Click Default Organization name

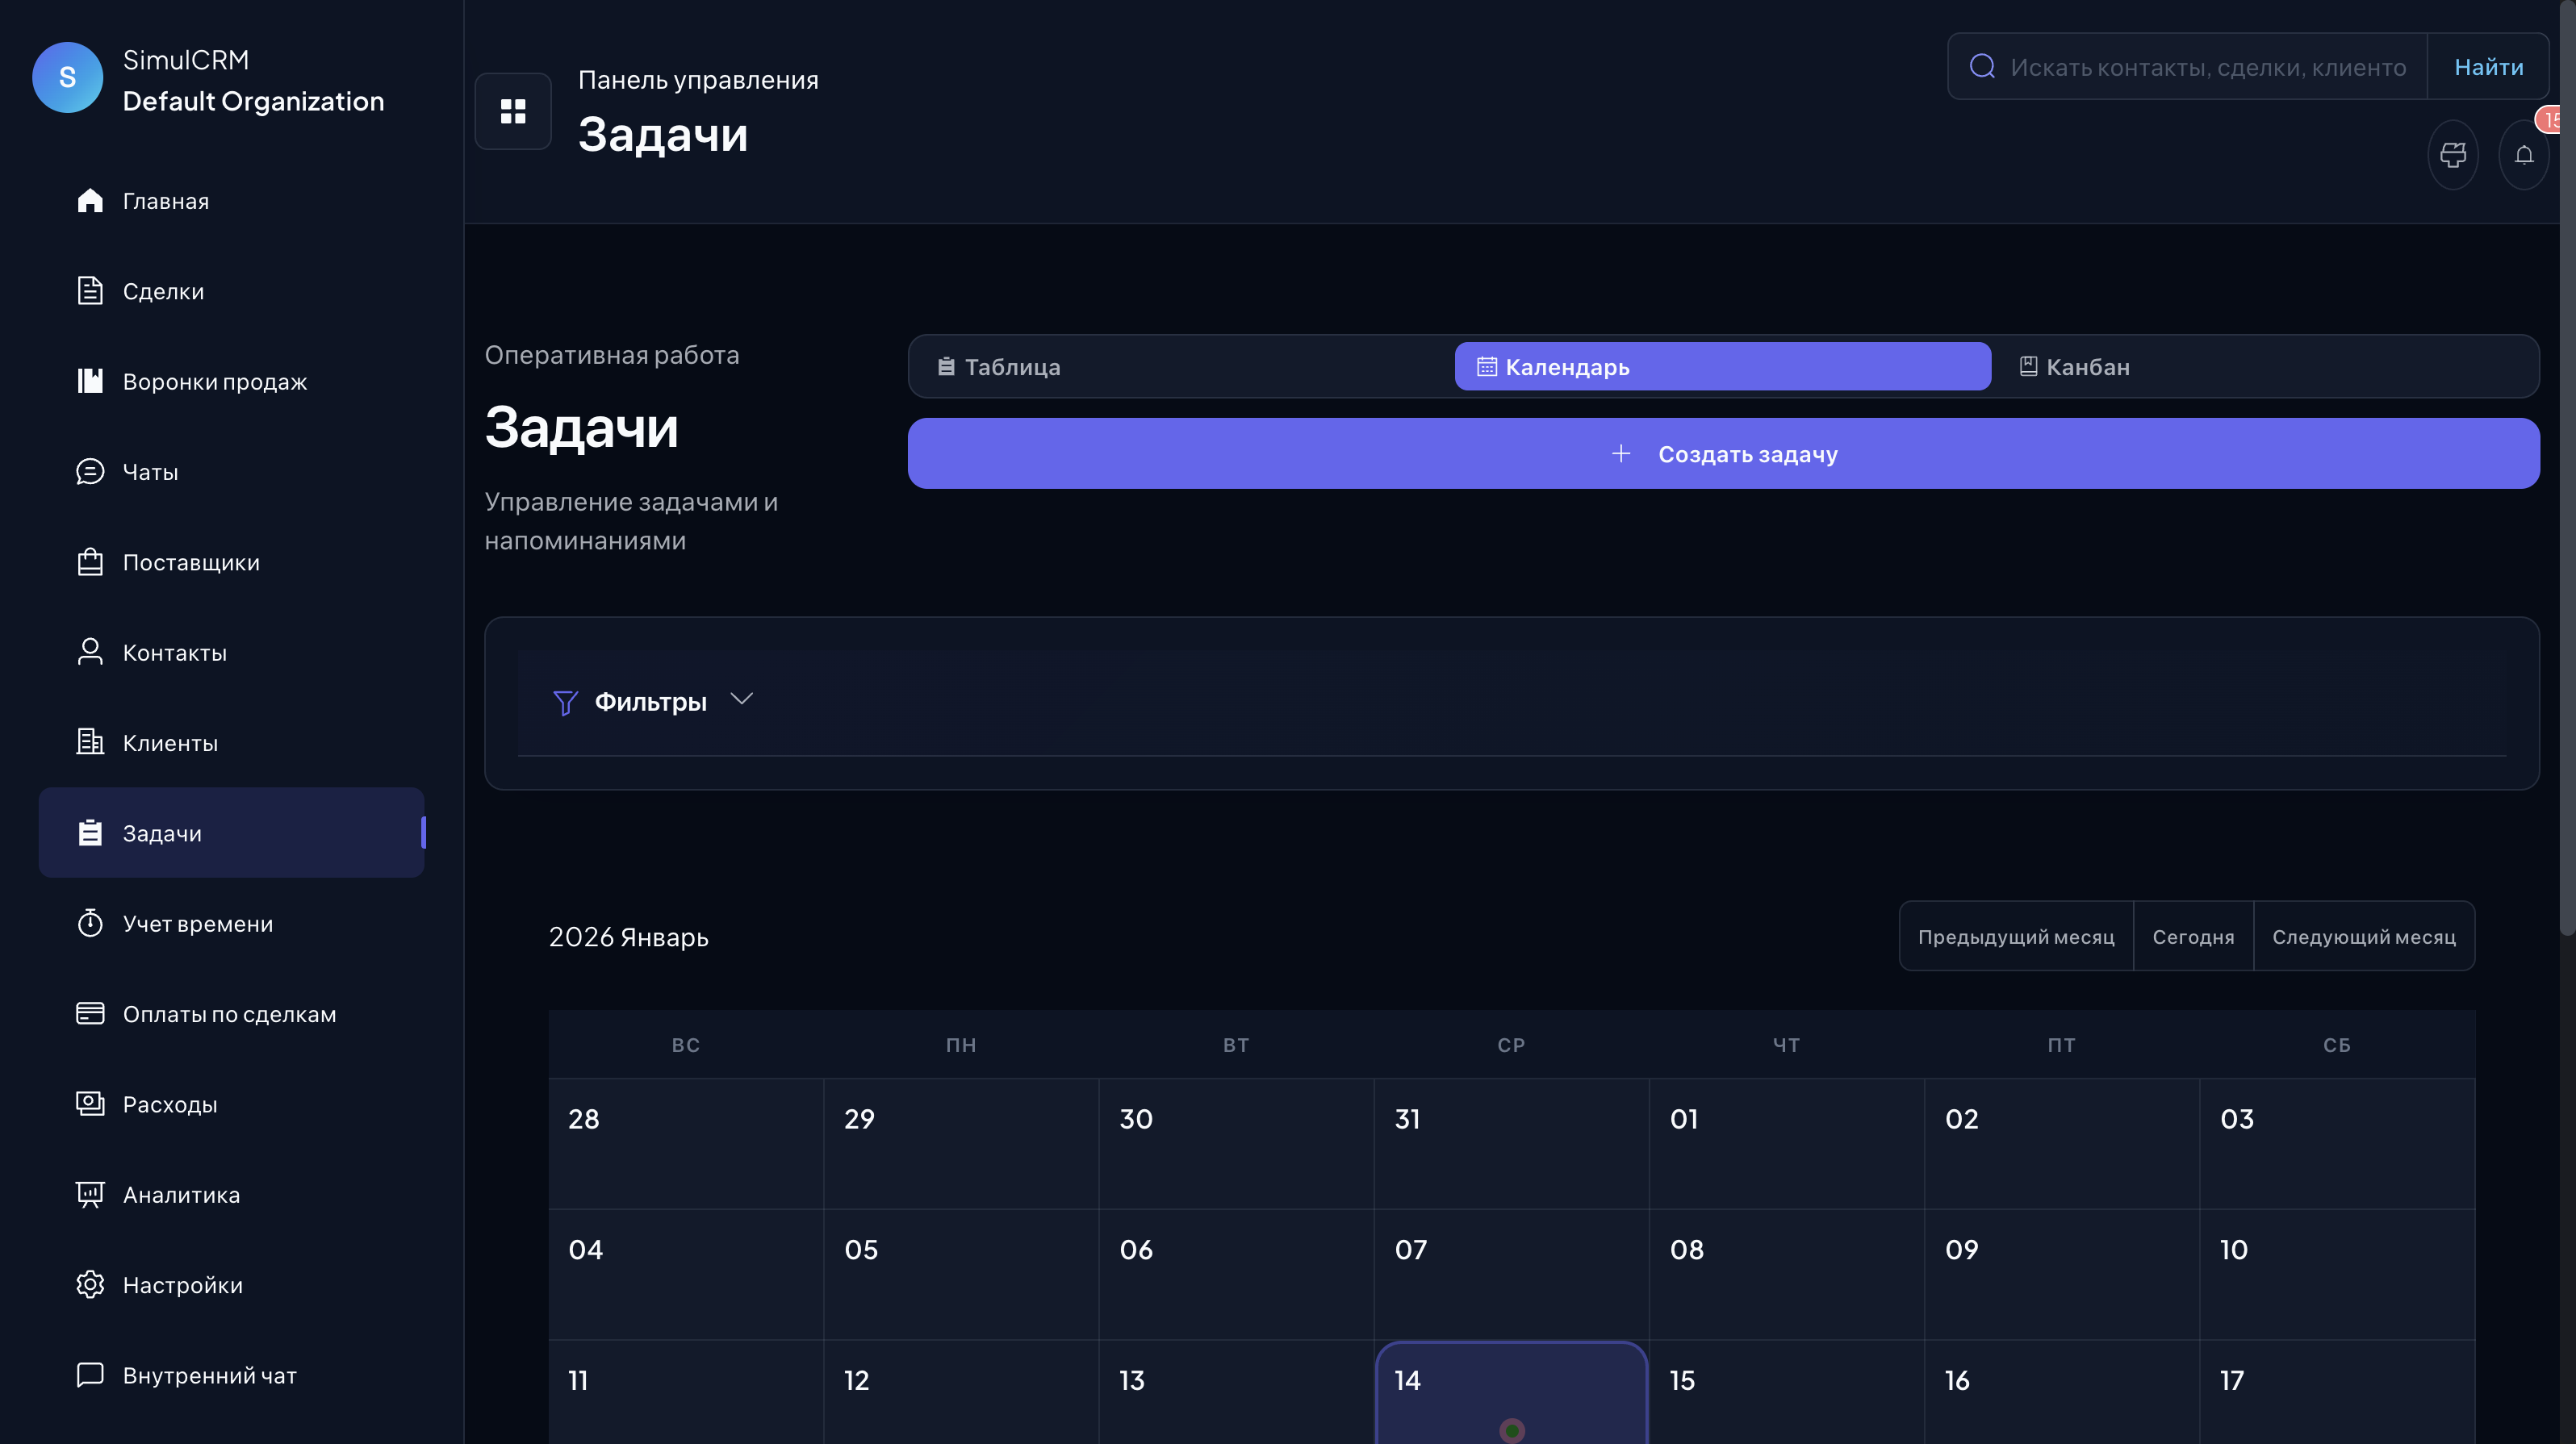[x=253, y=101]
